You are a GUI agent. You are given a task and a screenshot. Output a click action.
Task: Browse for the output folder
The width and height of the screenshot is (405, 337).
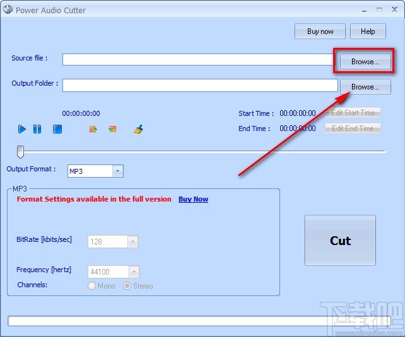click(x=365, y=87)
